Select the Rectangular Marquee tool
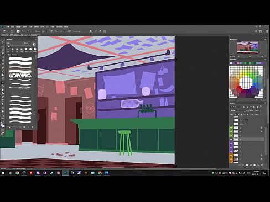Image resolution: width=270 pixels, height=202 pixels. [3, 46]
